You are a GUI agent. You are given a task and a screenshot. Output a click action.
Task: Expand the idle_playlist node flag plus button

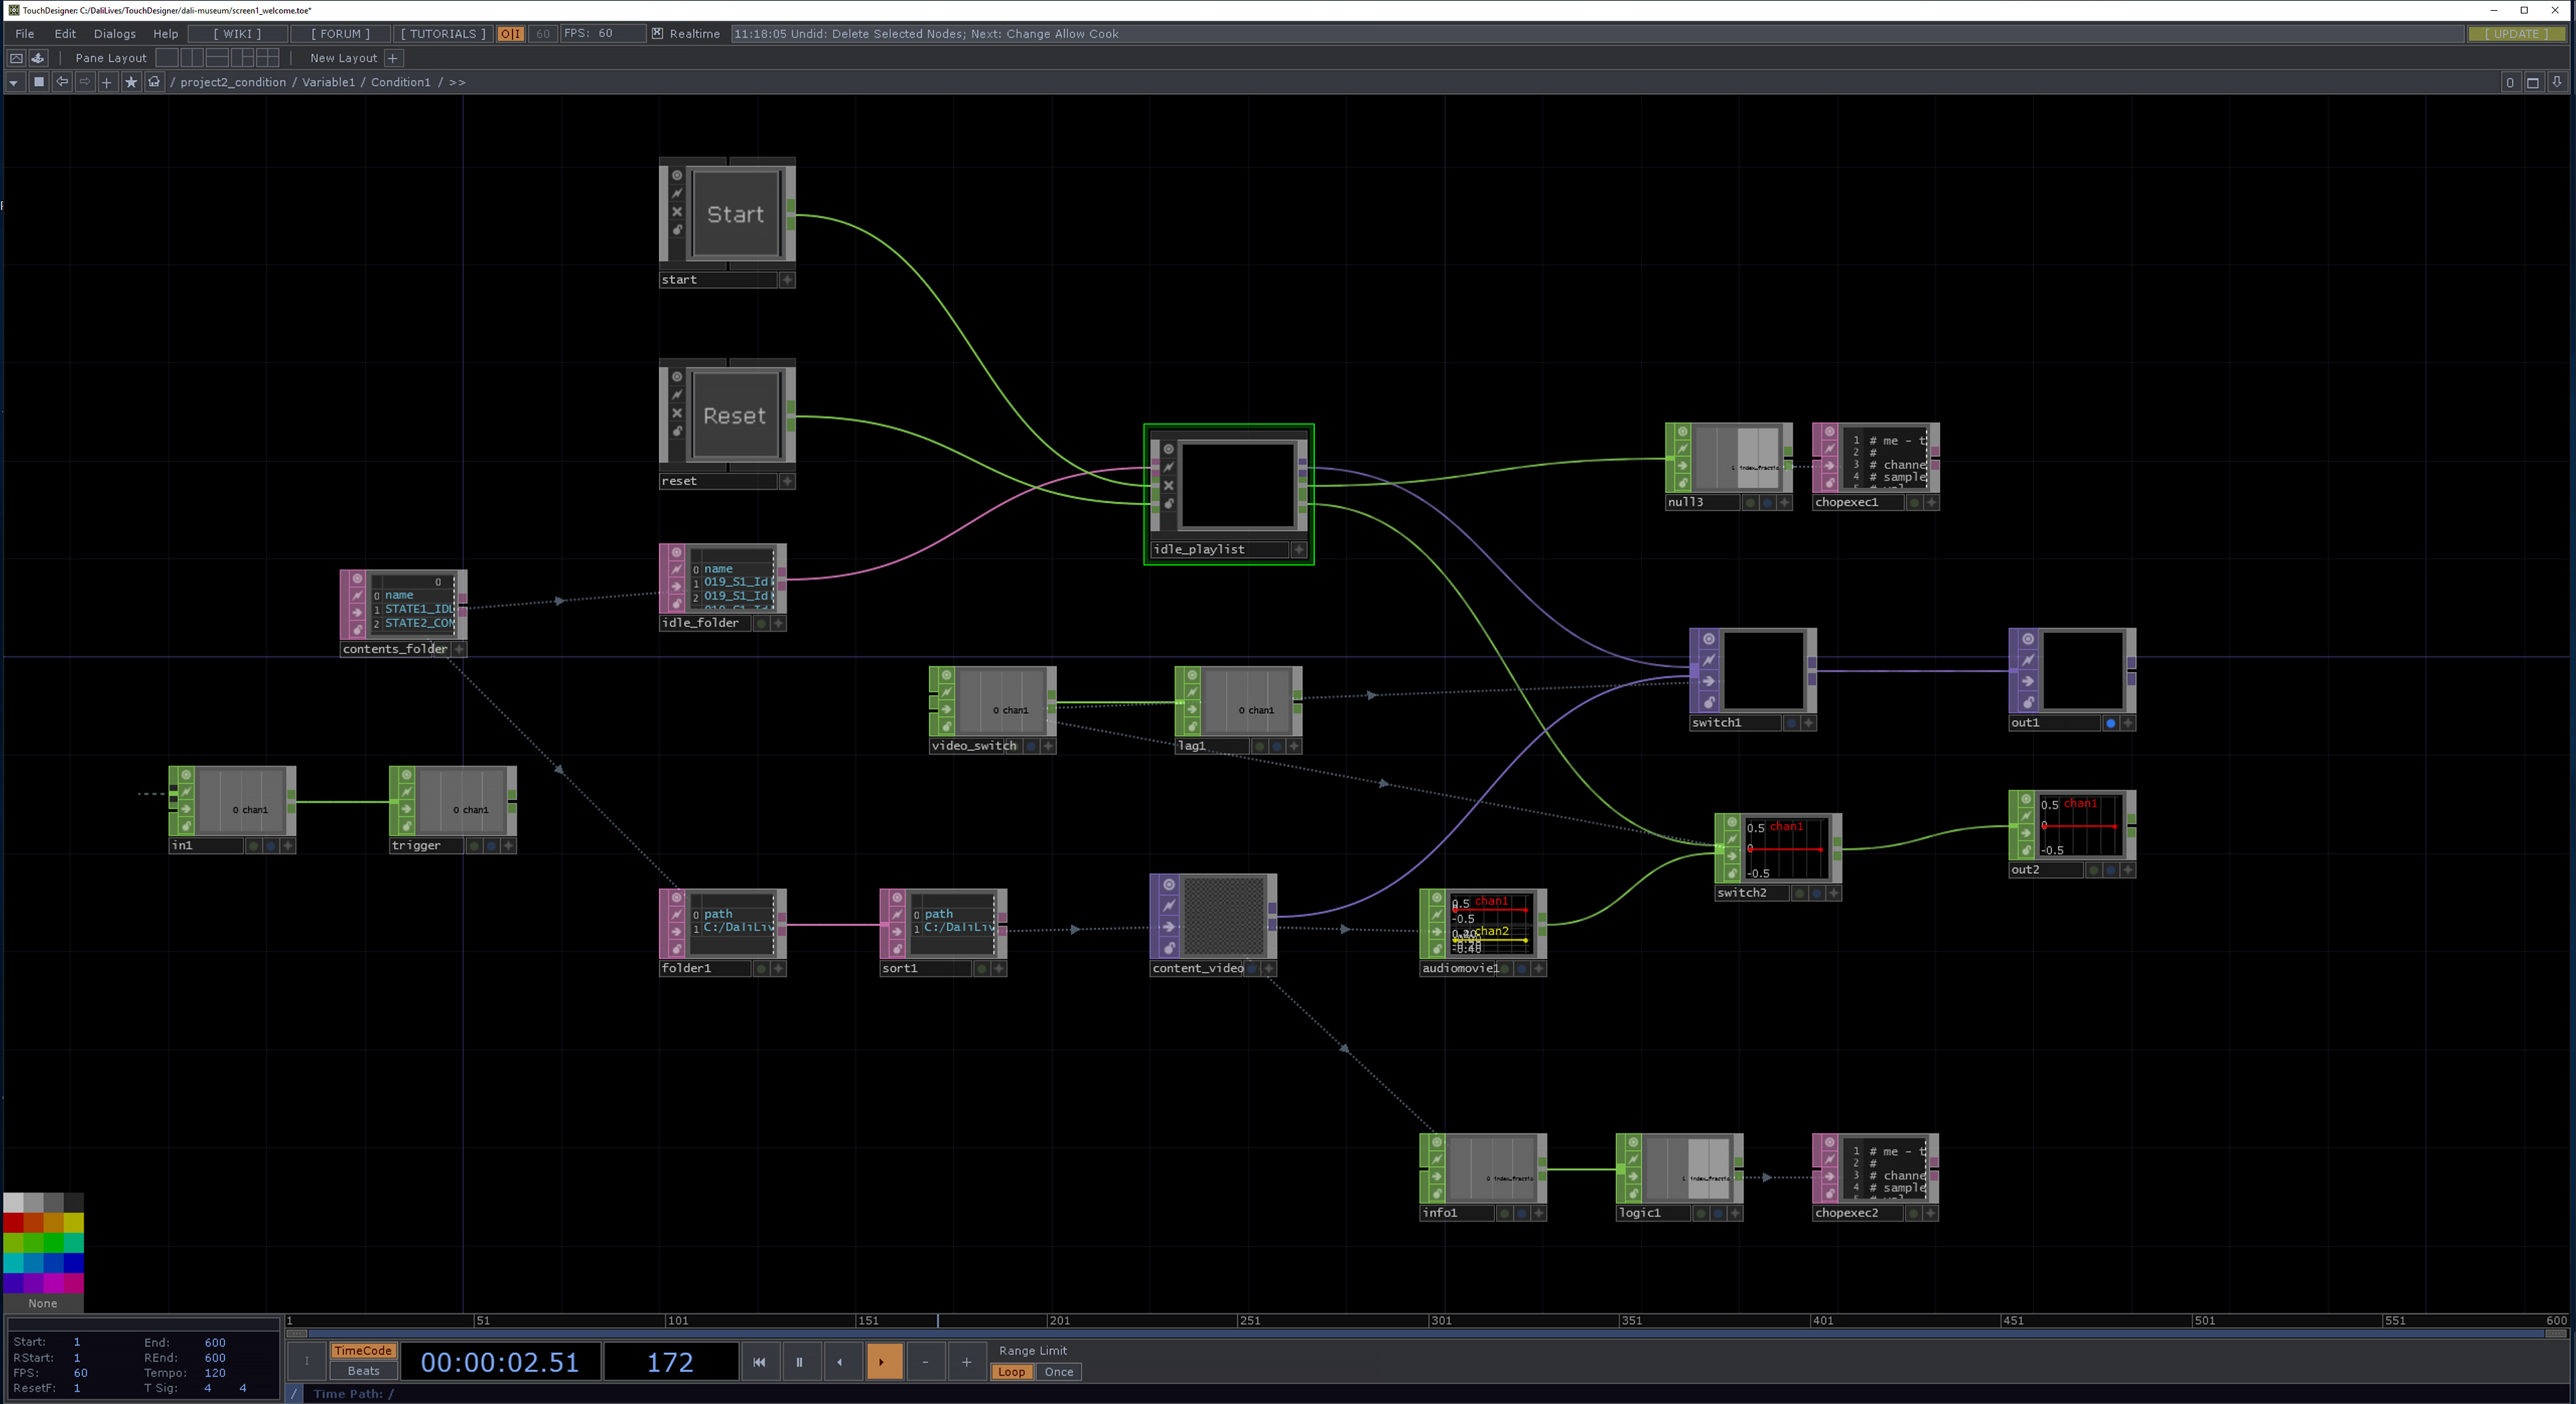pyautogui.click(x=1298, y=549)
